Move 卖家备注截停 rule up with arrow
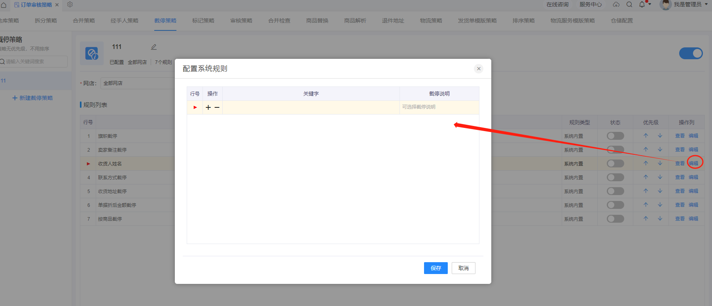 [646, 149]
